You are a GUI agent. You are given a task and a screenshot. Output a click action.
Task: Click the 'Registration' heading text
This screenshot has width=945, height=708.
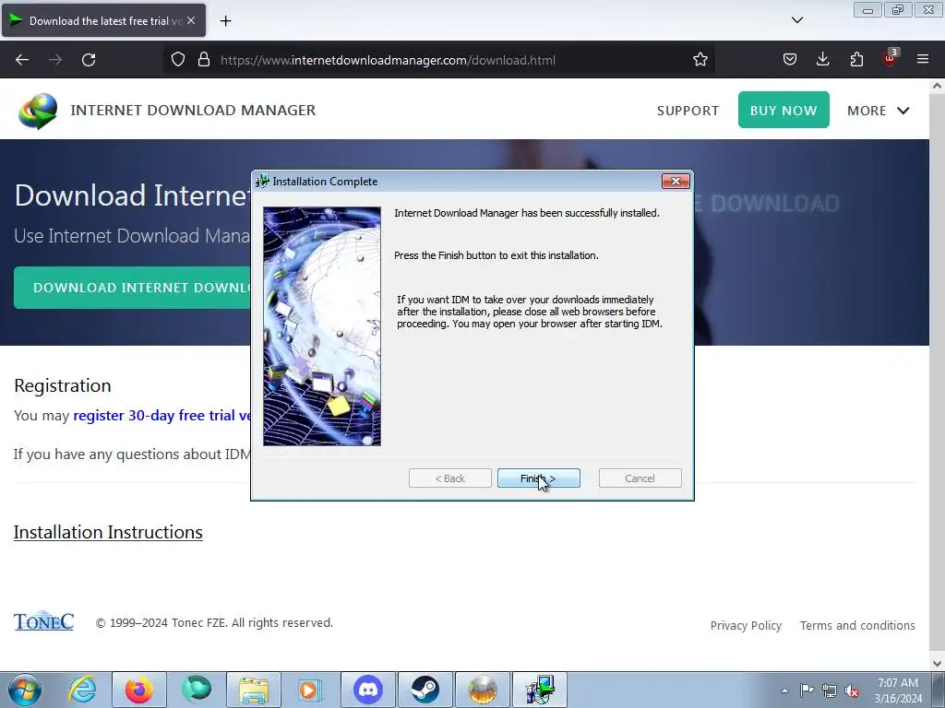(x=63, y=385)
